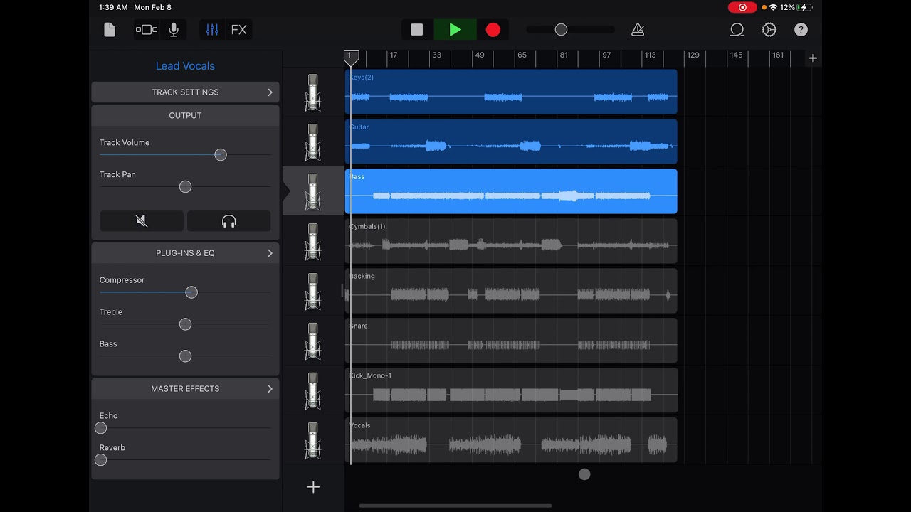Expand Track Settings section
The image size is (911, 512).
pyautogui.click(x=185, y=92)
